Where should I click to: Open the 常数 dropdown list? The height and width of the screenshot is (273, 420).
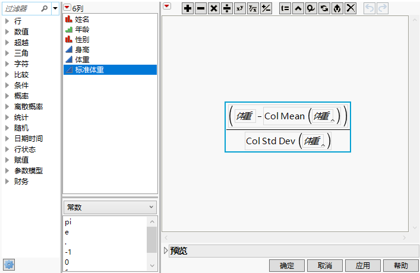[110, 207]
